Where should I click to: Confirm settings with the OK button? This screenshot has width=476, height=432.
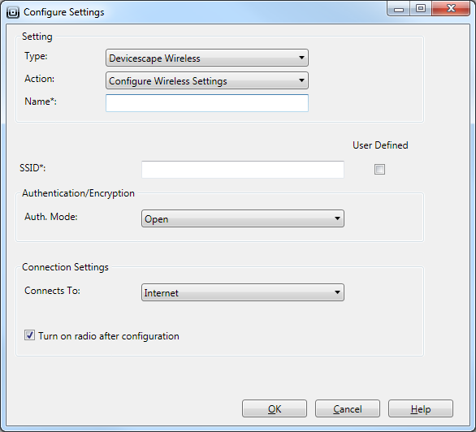pyautogui.click(x=275, y=408)
